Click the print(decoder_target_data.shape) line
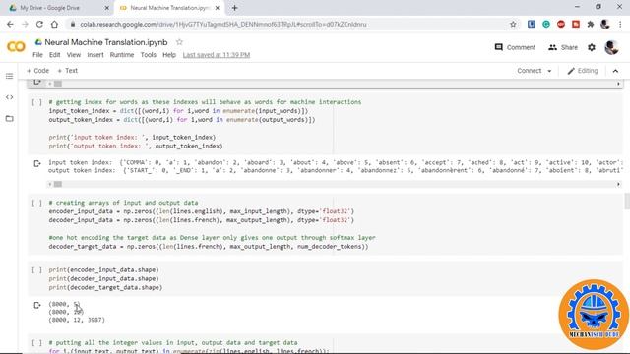Viewport: 630px width, 354px height. click(x=105, y=288)
